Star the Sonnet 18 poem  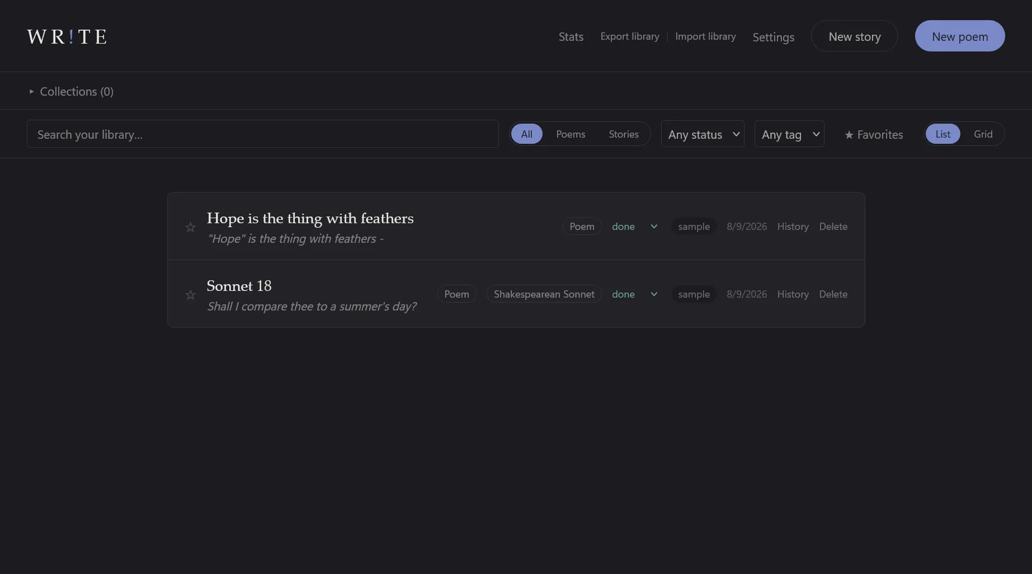click(x=190, y=294)
